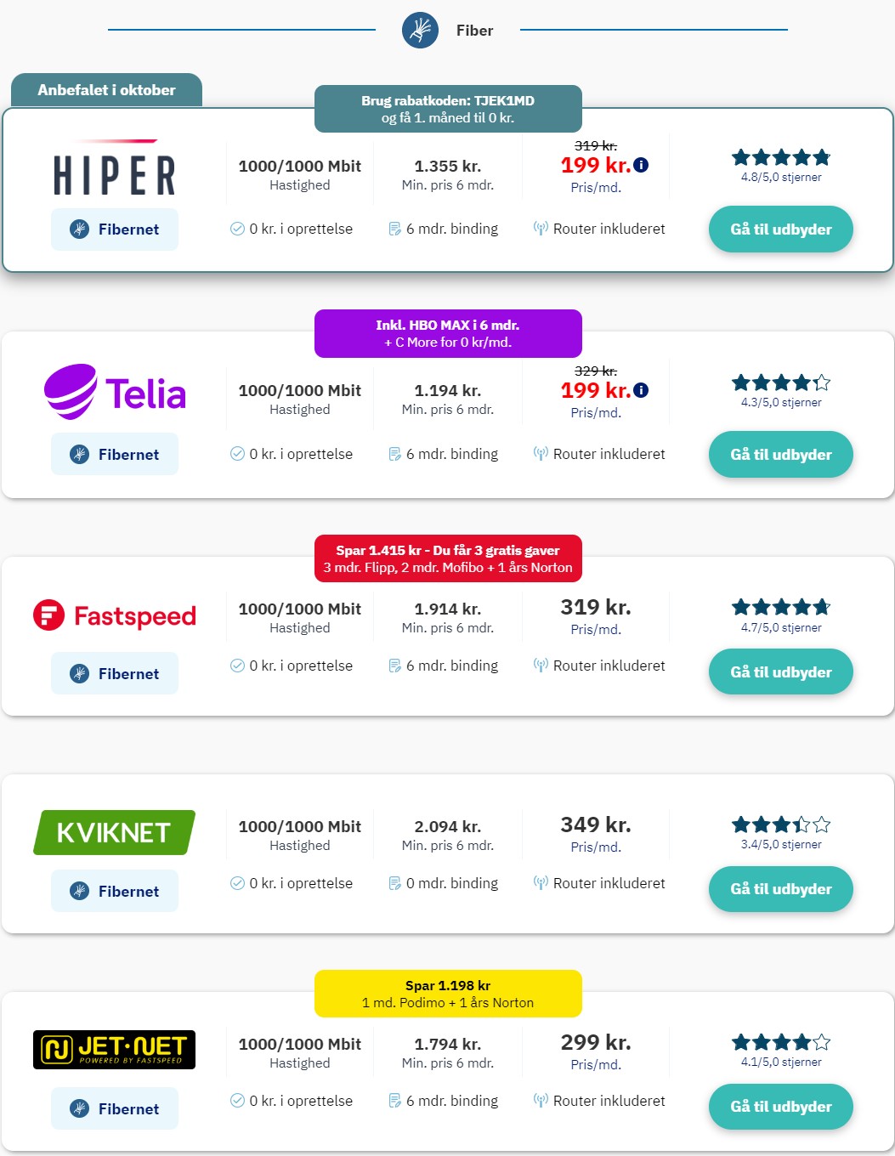The height and width of the screenshot is (1156, 895).
Task: Click the Kviknet logo
Action: pos(115,832)
